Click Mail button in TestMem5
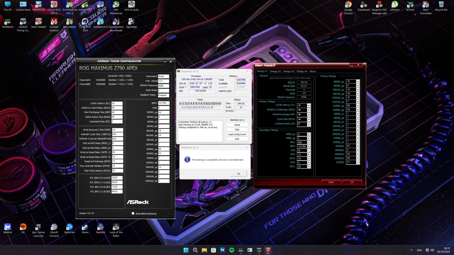Image resolution: width=454 pixels, height=255 pixels. [237, 129]
